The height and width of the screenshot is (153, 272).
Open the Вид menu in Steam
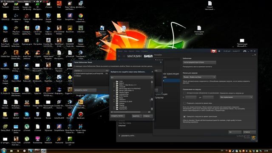point(126,51)
